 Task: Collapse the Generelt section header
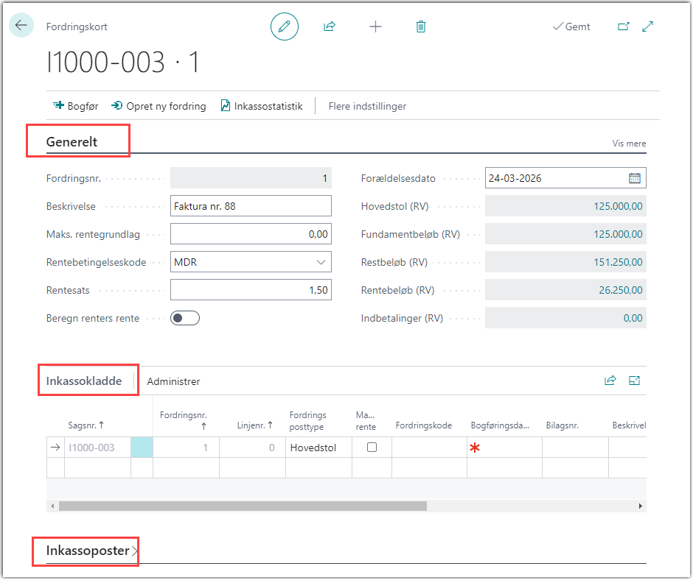click(x=72, y=141)
